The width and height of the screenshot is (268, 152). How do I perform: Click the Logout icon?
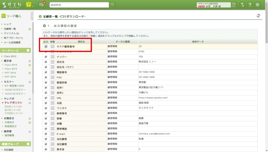[x=234, y=5]
